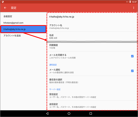Toggle the メールを同期する checkbox
The height and width of the screenshot is (117, 138).
pos(132,56)
